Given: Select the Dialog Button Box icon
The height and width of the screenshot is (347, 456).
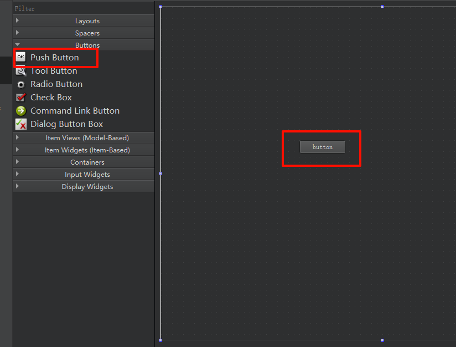Looking at the screenshot, I should click(x=20, y=124).
